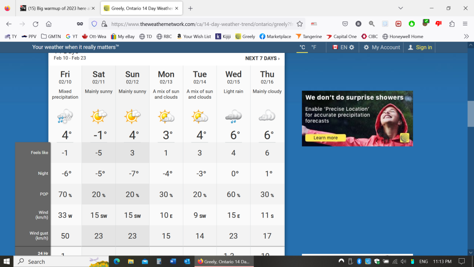The width and height of the screenshot is (474, 267).
Task: Expand the bookmarks toolbar overflow chevron
Action: 466,36
